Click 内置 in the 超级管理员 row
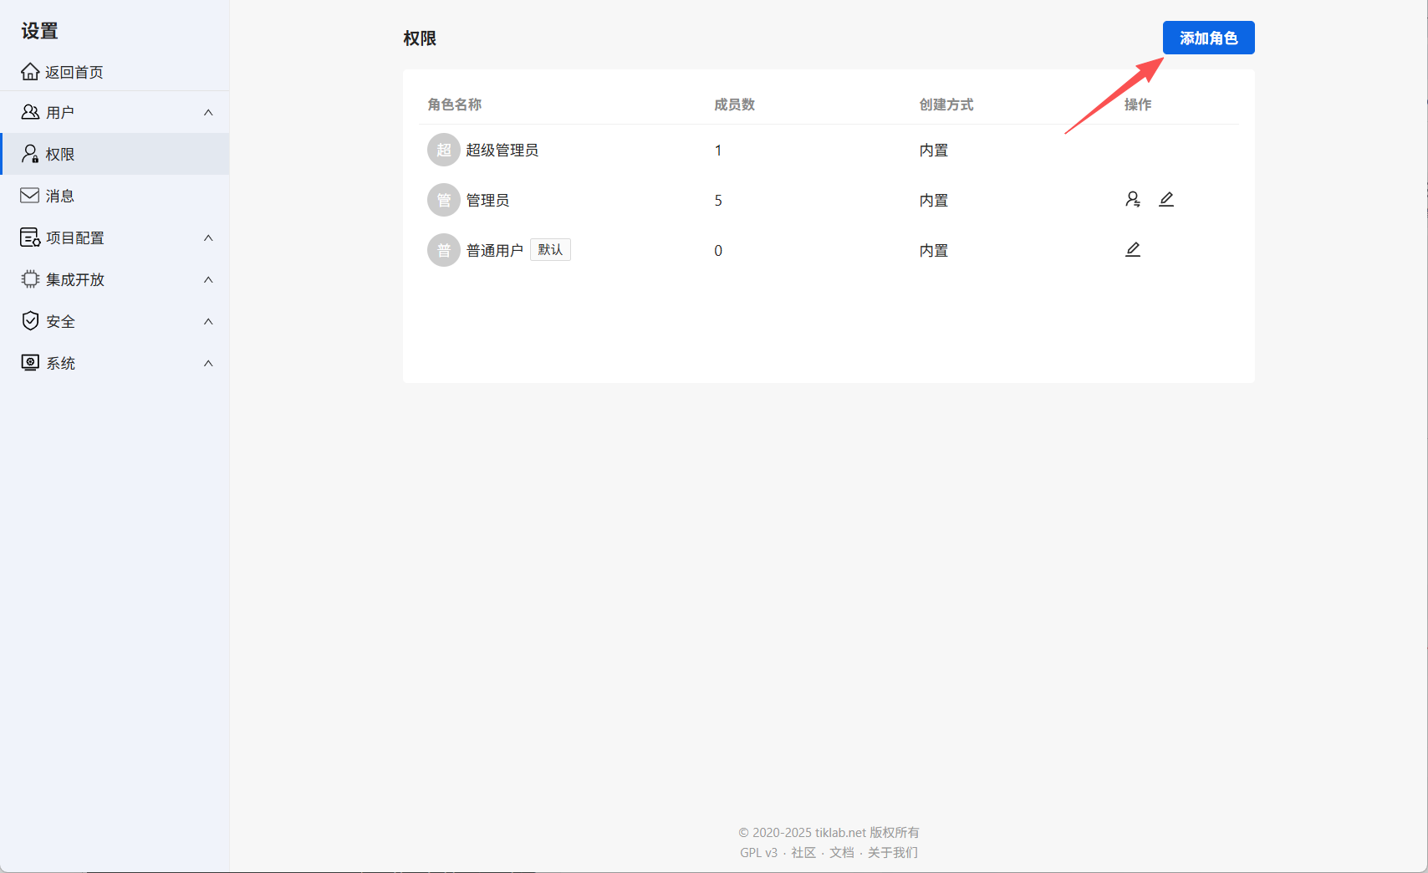 pos(934,150)
